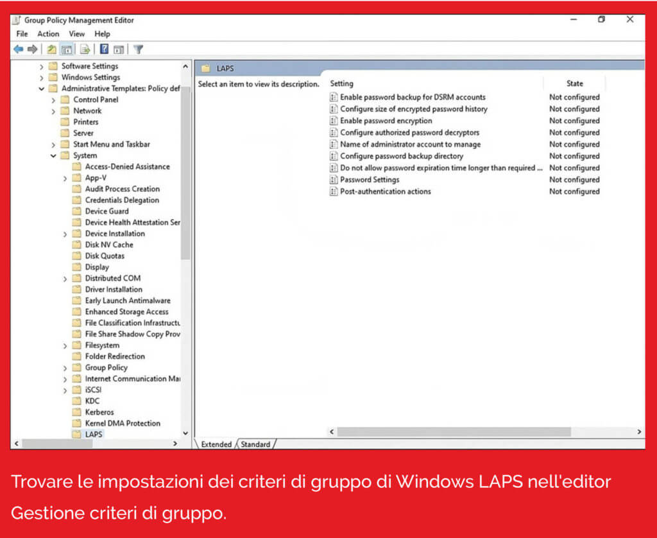Open the Filter toolbar icon
The image size is (657, 538).
click(x=137, y=49)
